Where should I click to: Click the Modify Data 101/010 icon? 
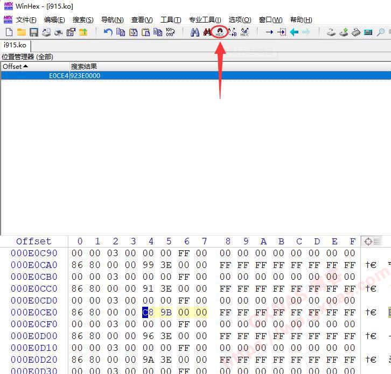170,32
